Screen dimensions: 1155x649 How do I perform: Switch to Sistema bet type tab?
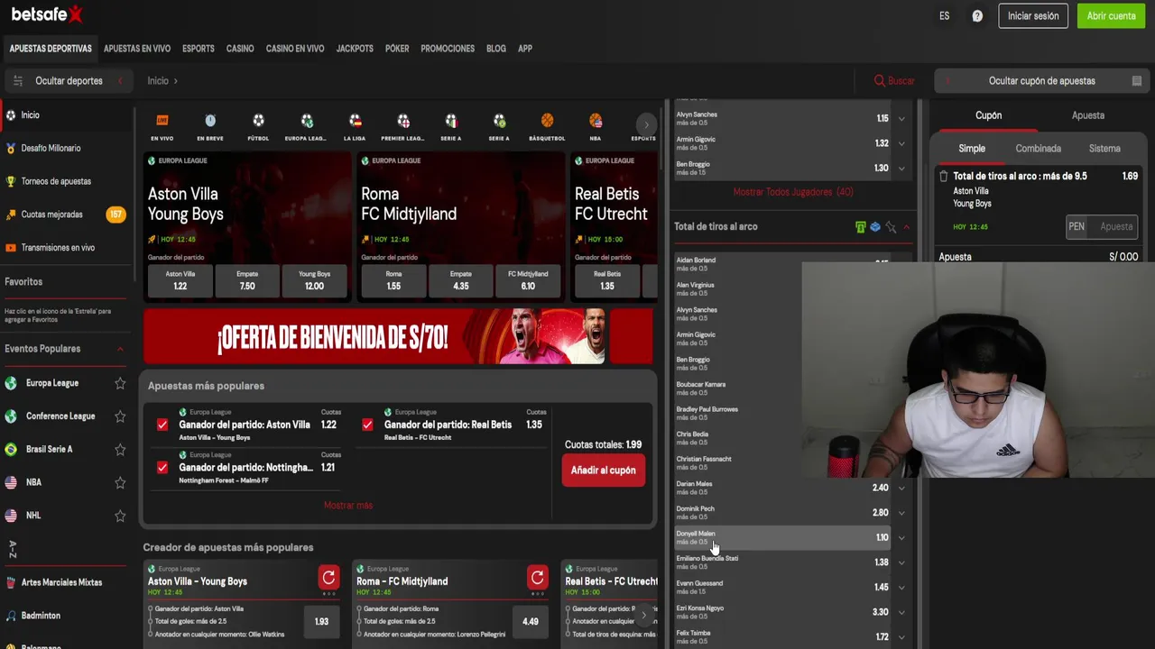[x=1104, y=149]
